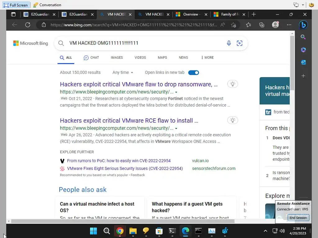Launch Google Chrome from taskbar

coord(120,231)
